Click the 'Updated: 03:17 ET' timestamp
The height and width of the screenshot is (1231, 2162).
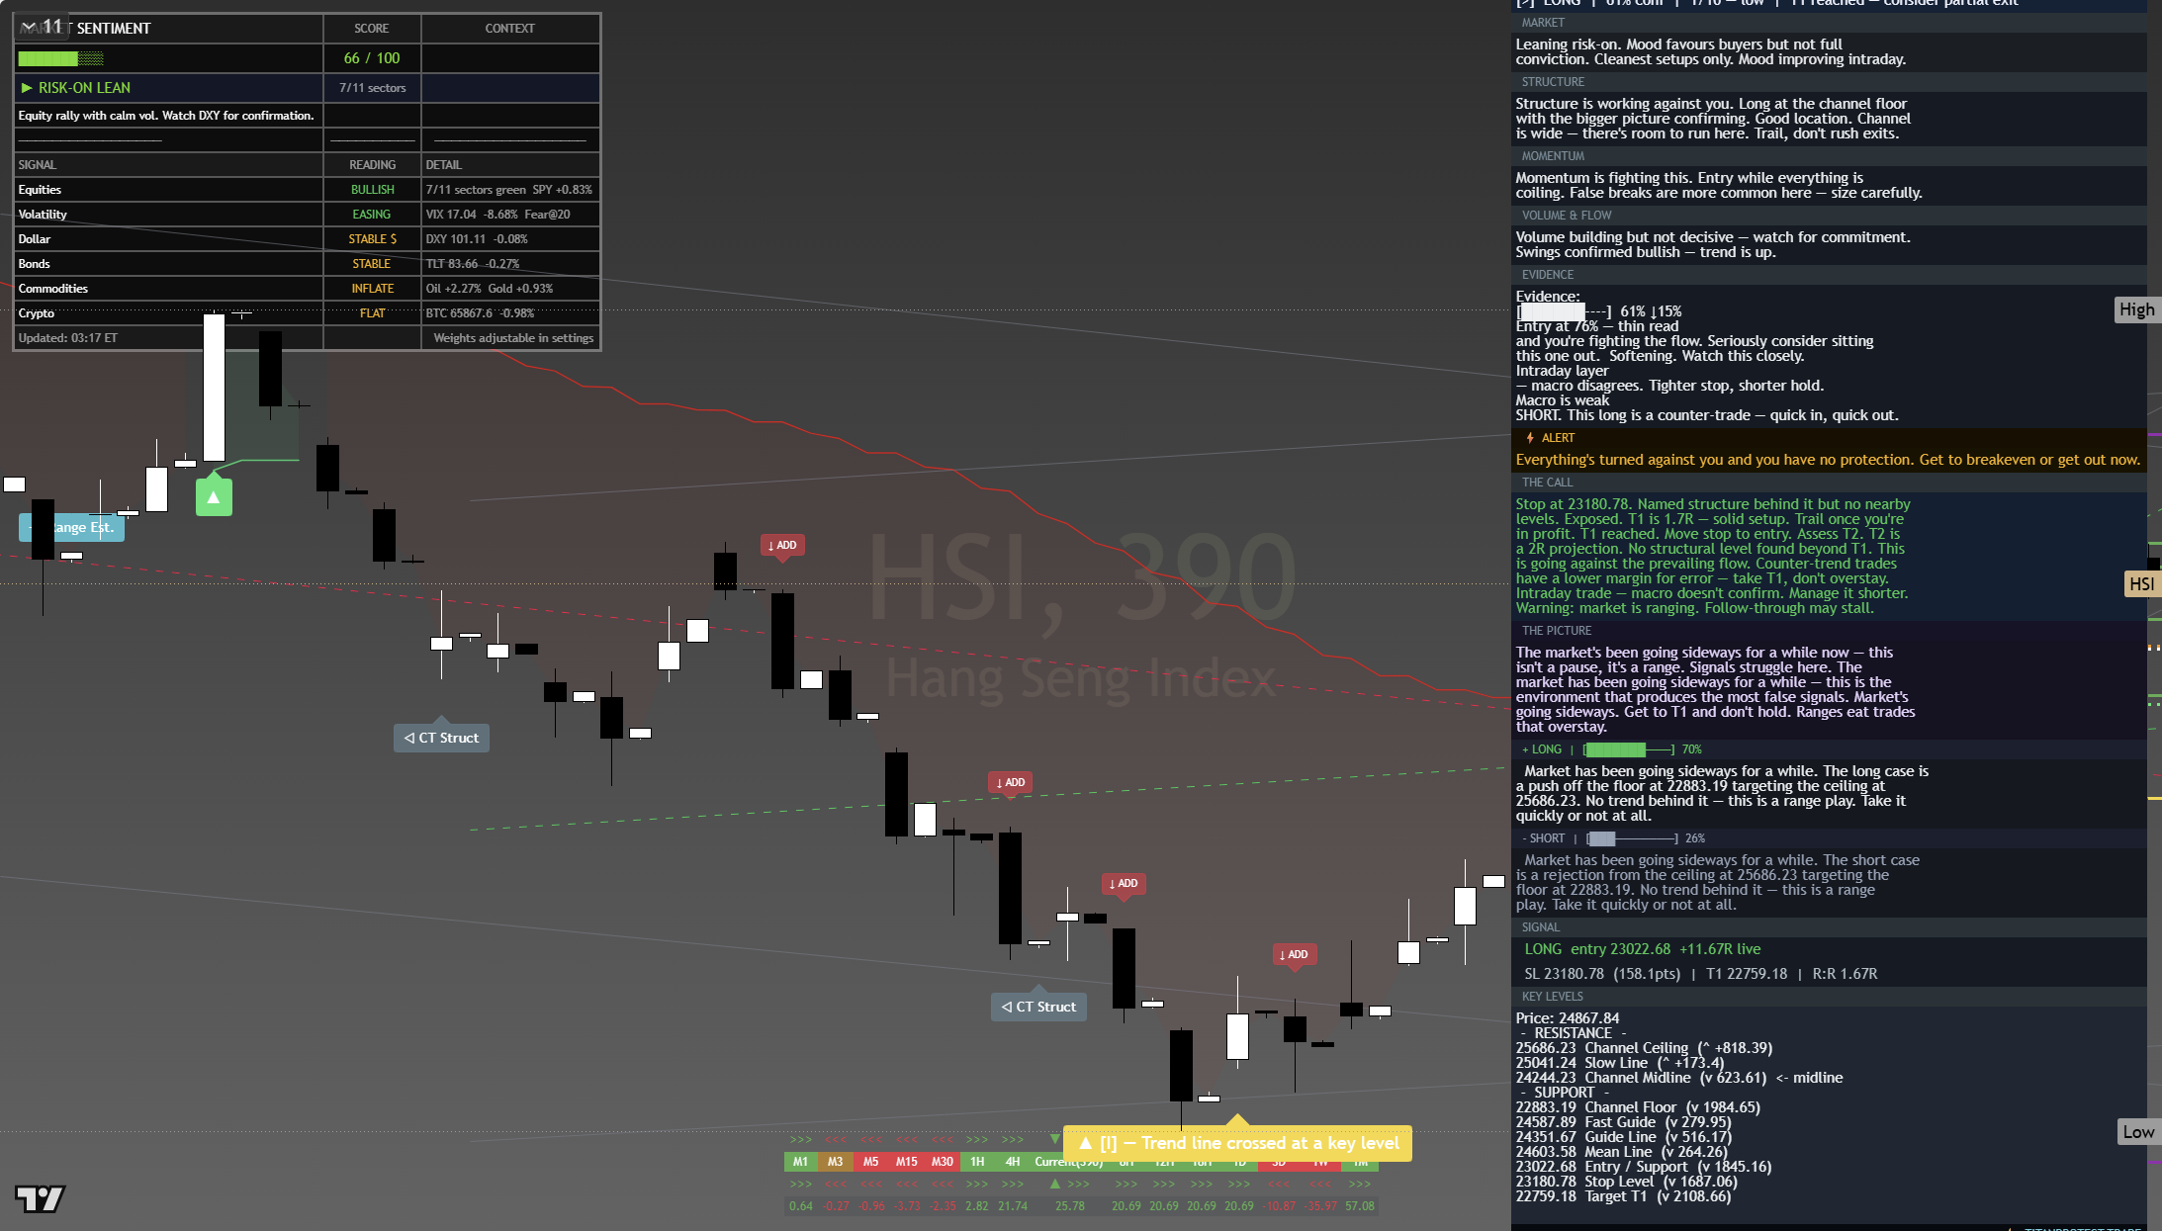pos(67,338)
